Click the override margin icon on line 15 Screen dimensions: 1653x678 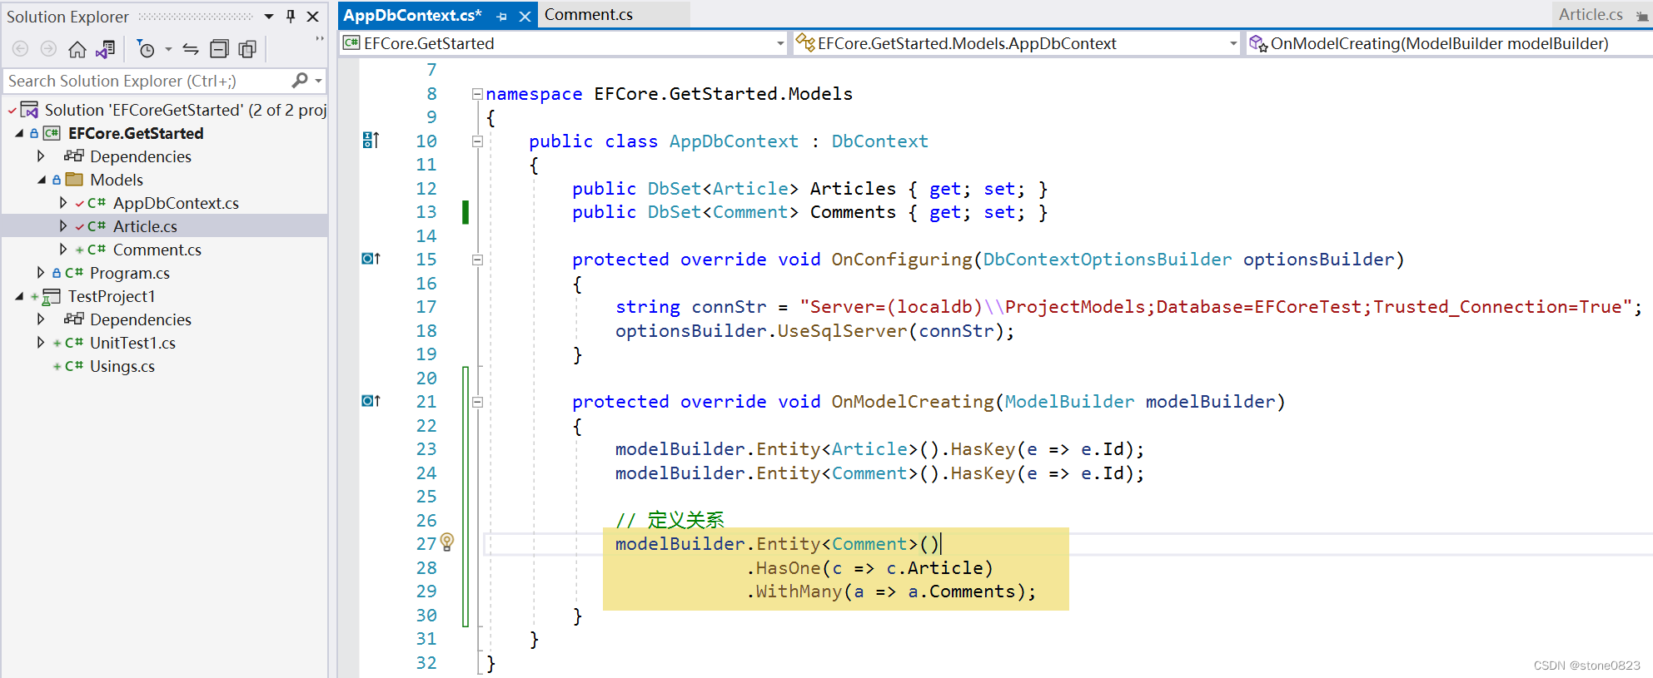[371, 259]
